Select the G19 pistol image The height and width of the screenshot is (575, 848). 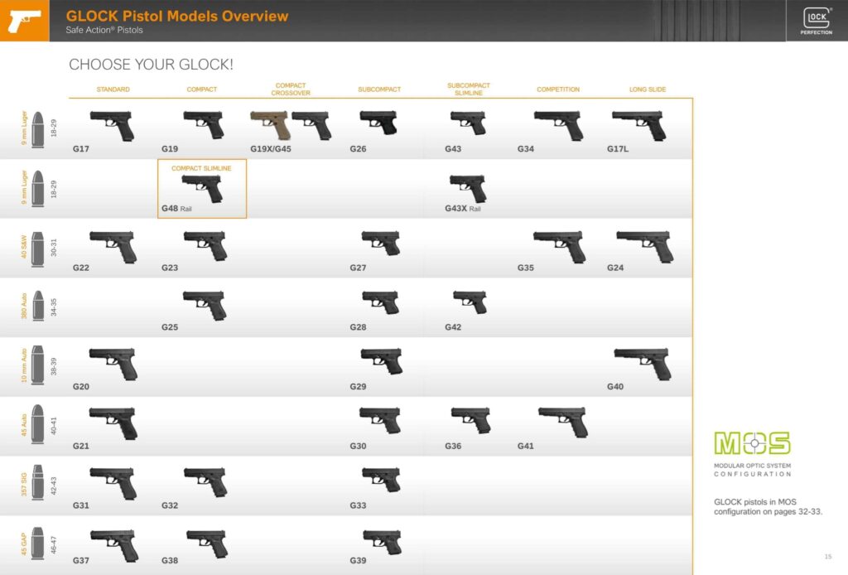click(204, 124)
